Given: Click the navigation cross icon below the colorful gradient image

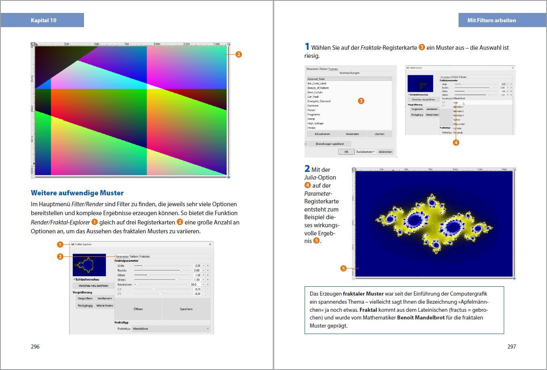Looking at the screenshot, I should 229,177.
